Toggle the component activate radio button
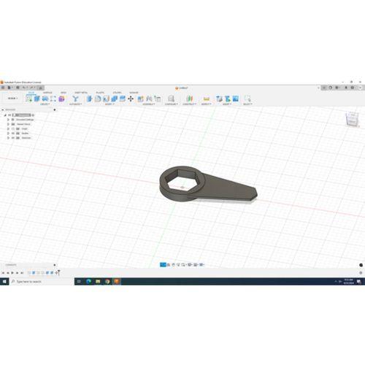This screenshot has width=365, height=365. click(x=33, y=115)
